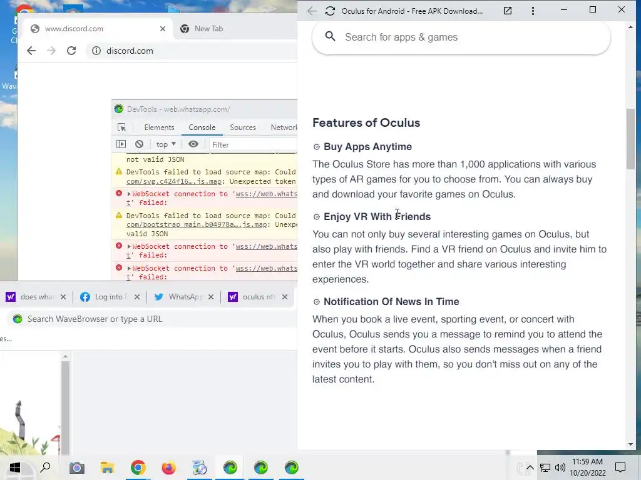Click WaveBrowser logo in the URL bar
Viewport: 641px width, 480px height.
[x=17, y=319]
